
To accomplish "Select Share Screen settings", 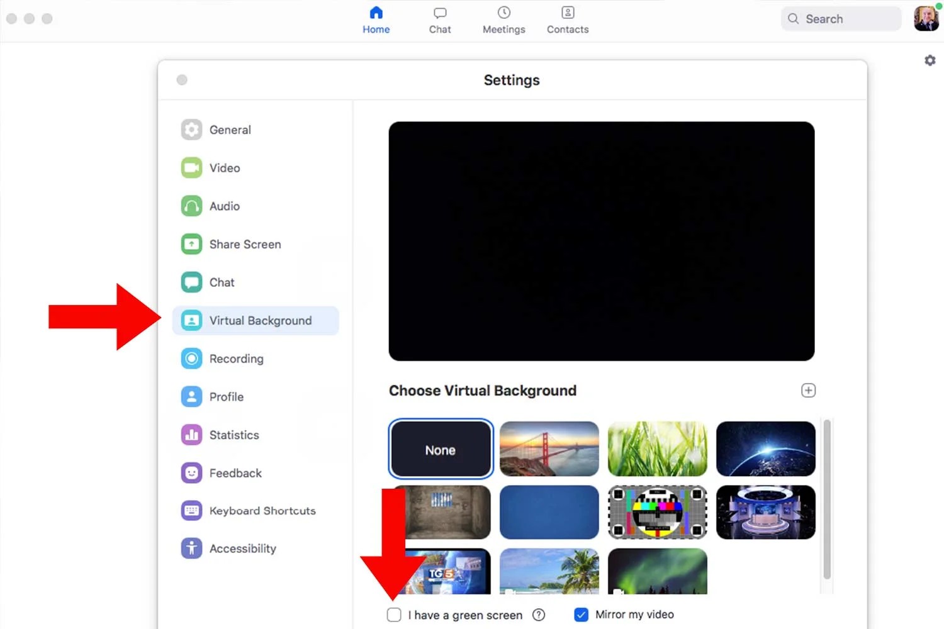I will (245, 244).
